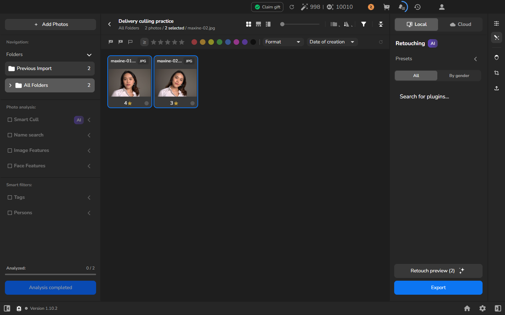Enable the Name search checkbox

tap(10, 135)
